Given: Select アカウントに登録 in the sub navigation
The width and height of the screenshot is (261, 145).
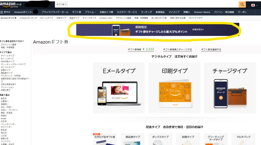Looking at the screenshot, I should [123, 18].
